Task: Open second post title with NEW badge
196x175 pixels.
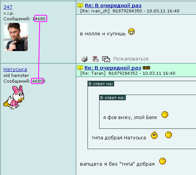Action: [x=113, y=68]
